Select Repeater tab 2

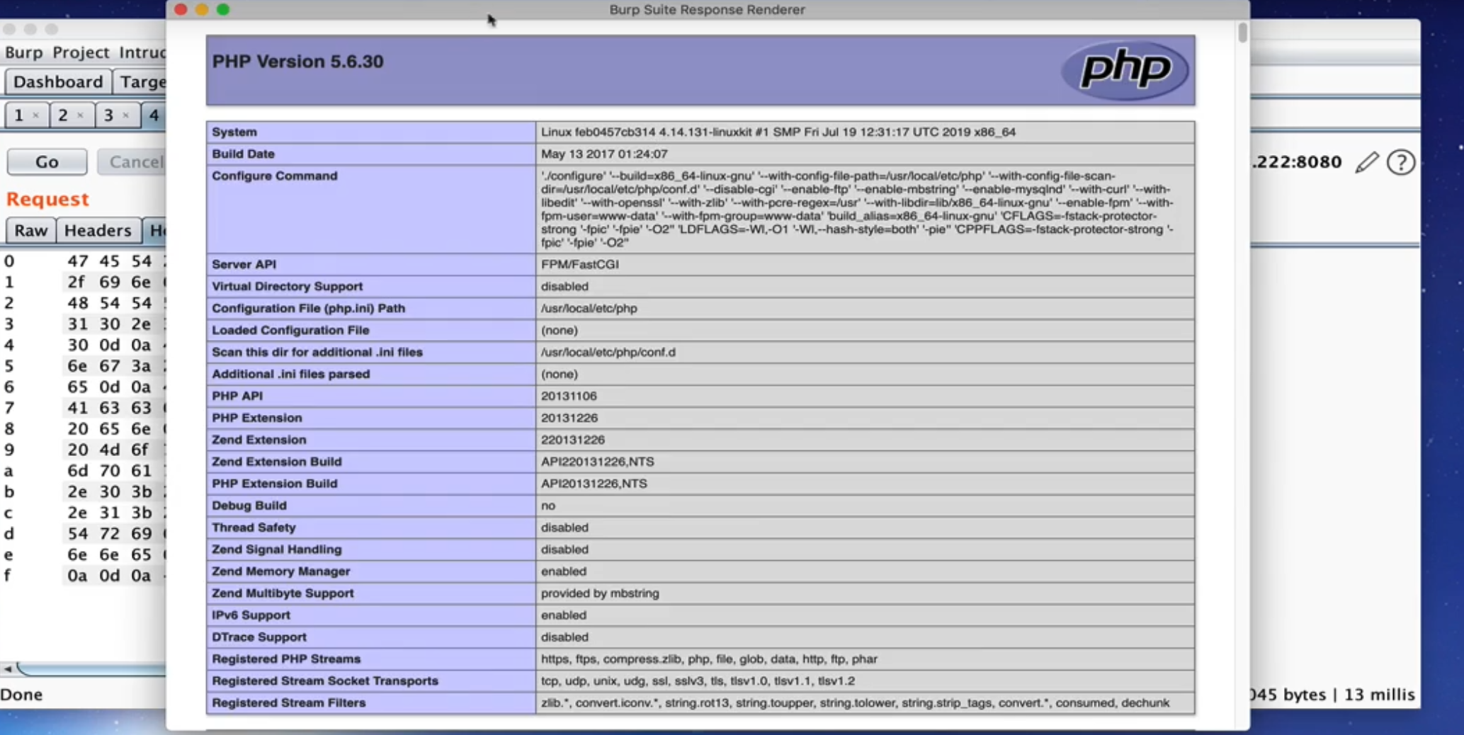[63, 115]
